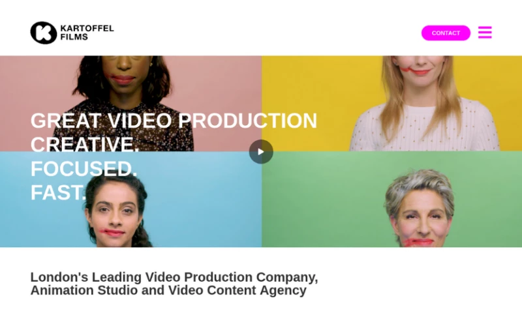Click the round black K logo icon
Image resolution: width=522 pixels, height=313 pixels.
coord(44,33)
